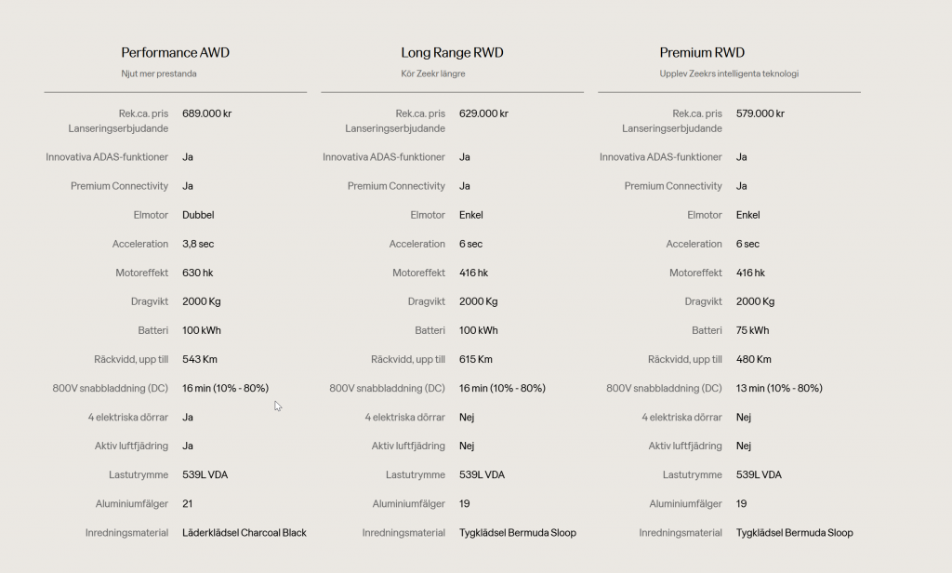This screenshot has width=952, height=573.
Task: Click the Premium RWD heading
Action: [702, 53]
